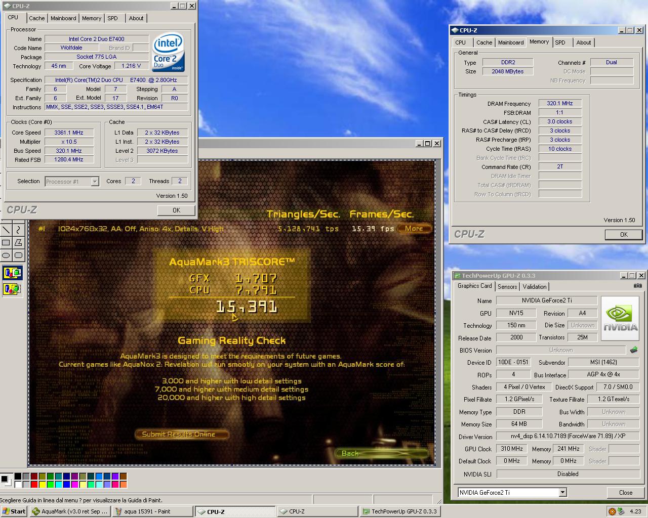Viewport: 648px width, 518px height.
Task: Open the AquaMark taskbar button
Action: (70, 511)
